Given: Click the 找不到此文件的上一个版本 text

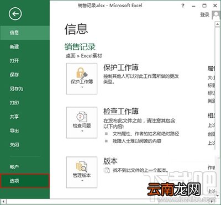Looking at the screenshot, I should click(140, 170).
